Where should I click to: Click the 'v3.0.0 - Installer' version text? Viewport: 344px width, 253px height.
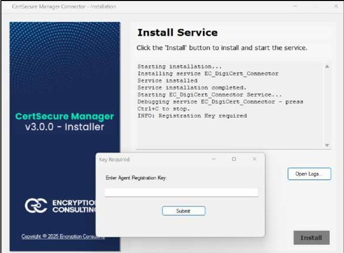pyautogui.click(x=65, y=127)
